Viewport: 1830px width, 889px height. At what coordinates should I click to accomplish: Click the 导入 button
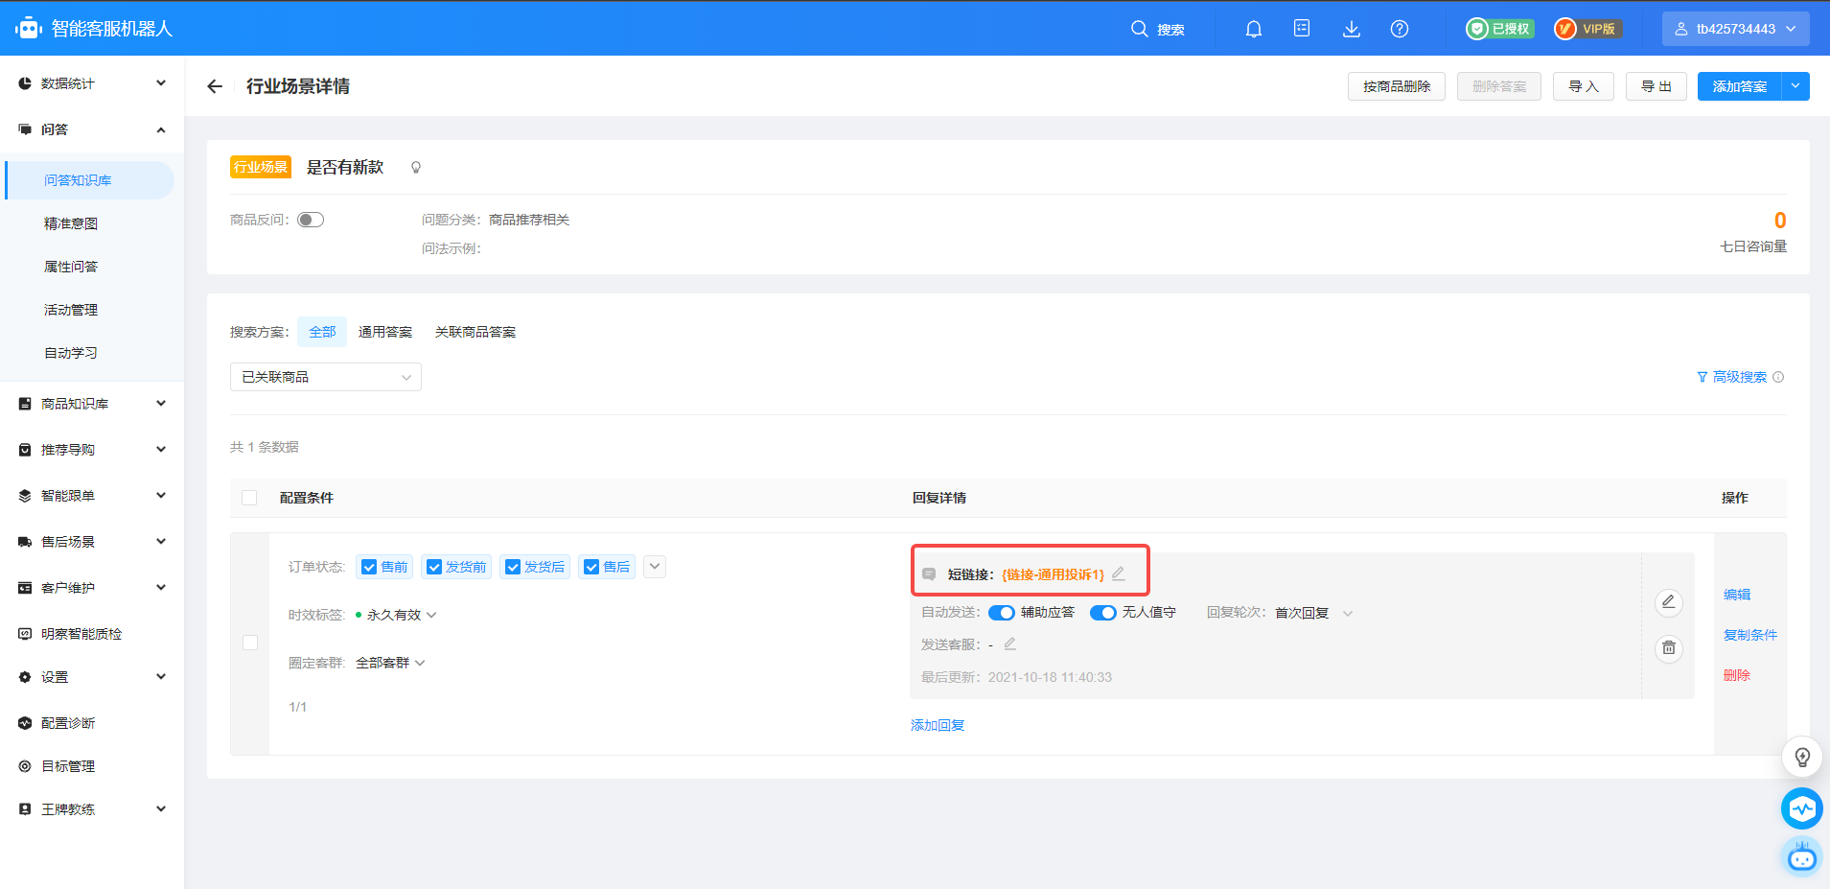click(1584, 86)
